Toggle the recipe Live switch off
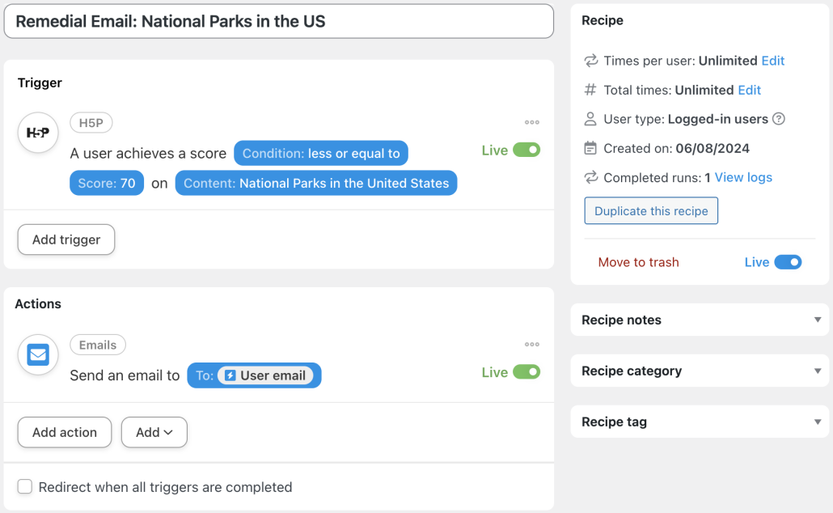 point(788,262)
